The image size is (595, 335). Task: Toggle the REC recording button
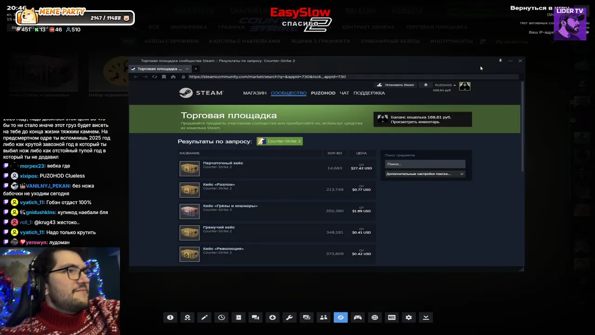(x=392, y=317)
